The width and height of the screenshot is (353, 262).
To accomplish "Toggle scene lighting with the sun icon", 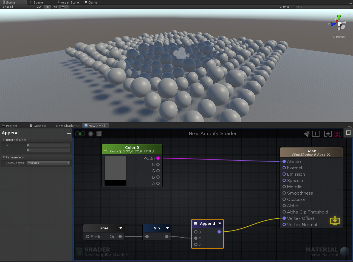I will [x=47, y=7].
